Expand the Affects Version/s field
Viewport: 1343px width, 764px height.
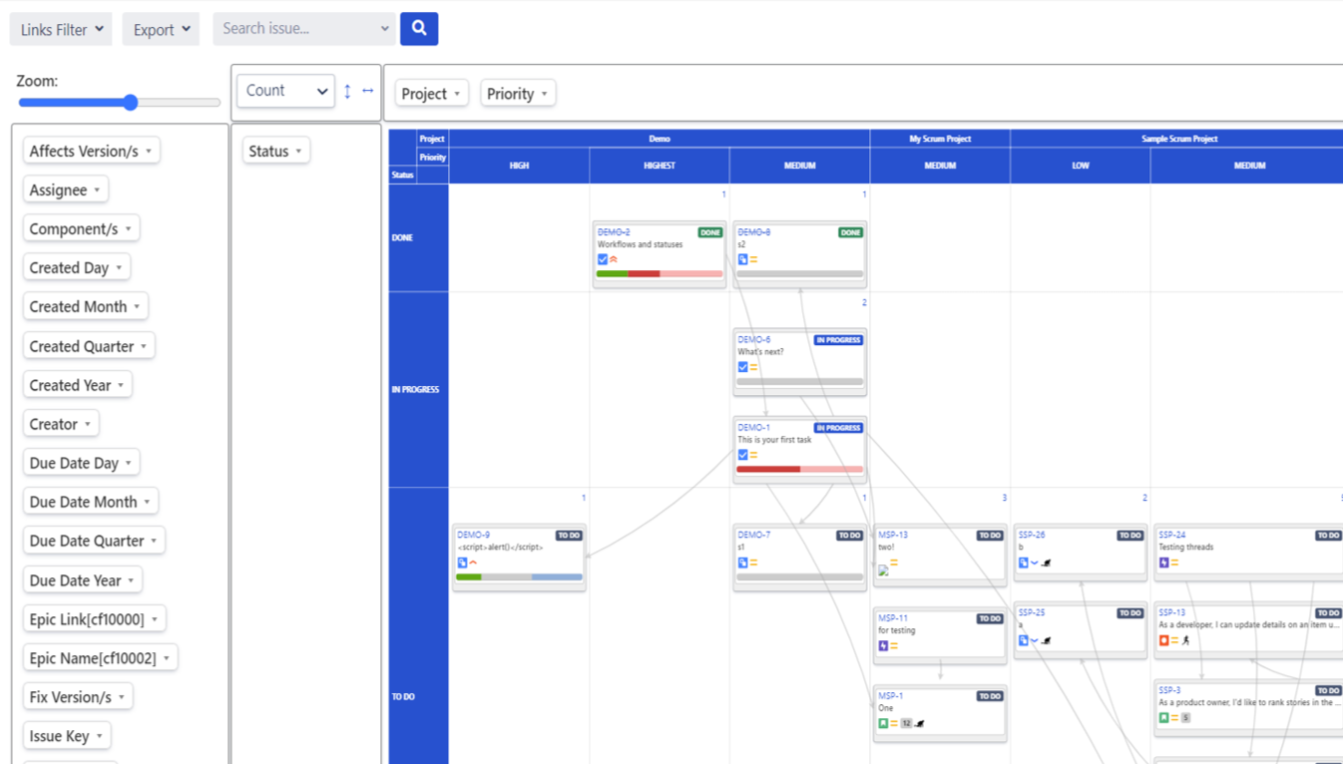click(x=92, y=151)
